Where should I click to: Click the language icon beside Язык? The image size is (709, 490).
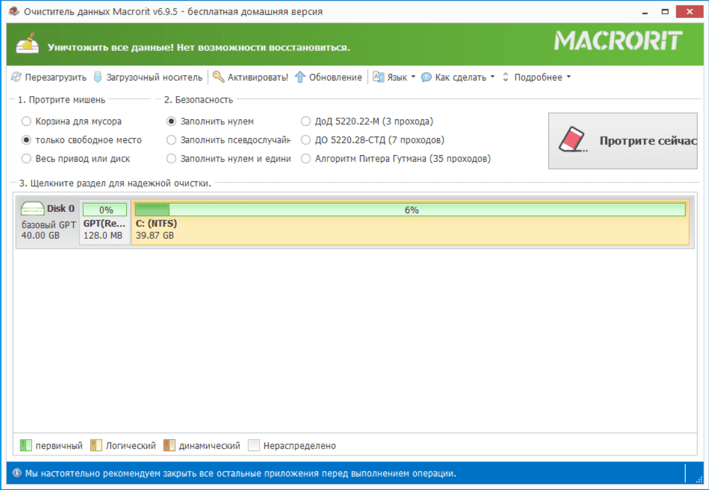pyautogui.click(x=378, y=77)
